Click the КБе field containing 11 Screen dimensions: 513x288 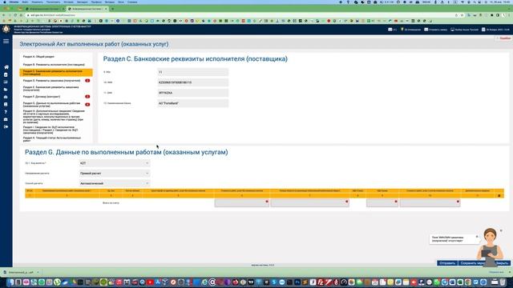point(192,72)
